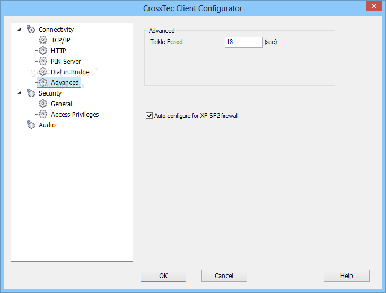Screen dimensions: 386x293
Task: Close the CrossTec Client Configurator window
Action: click(374, 6)
